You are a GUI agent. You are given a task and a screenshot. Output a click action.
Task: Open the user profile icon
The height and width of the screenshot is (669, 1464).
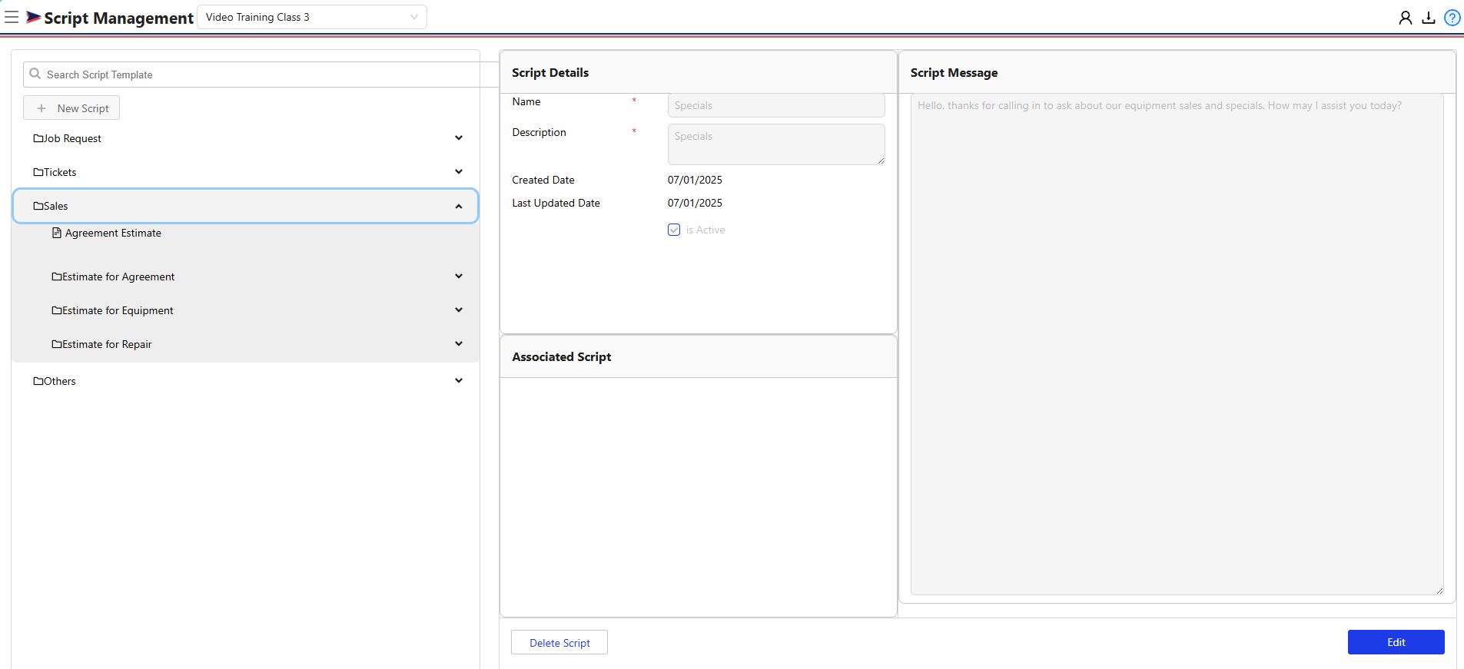[1406, 18]
